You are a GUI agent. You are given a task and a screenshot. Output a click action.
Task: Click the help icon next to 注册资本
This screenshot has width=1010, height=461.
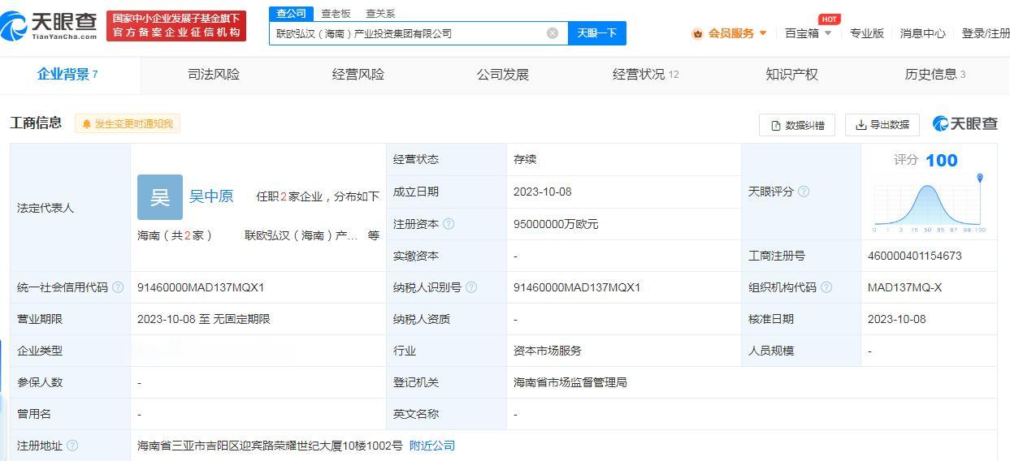click(x=449, y=224)
